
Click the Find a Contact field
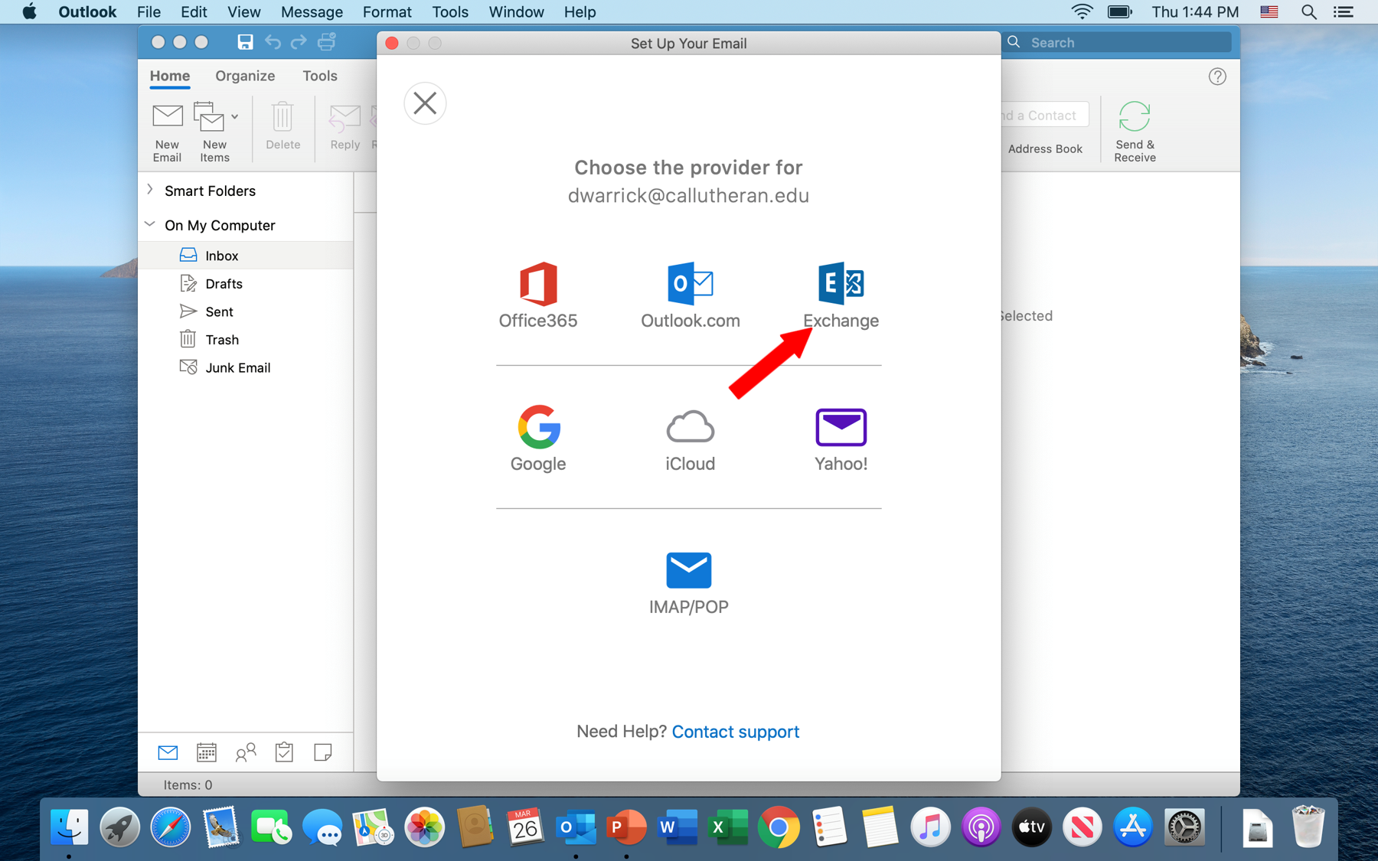1045,116
